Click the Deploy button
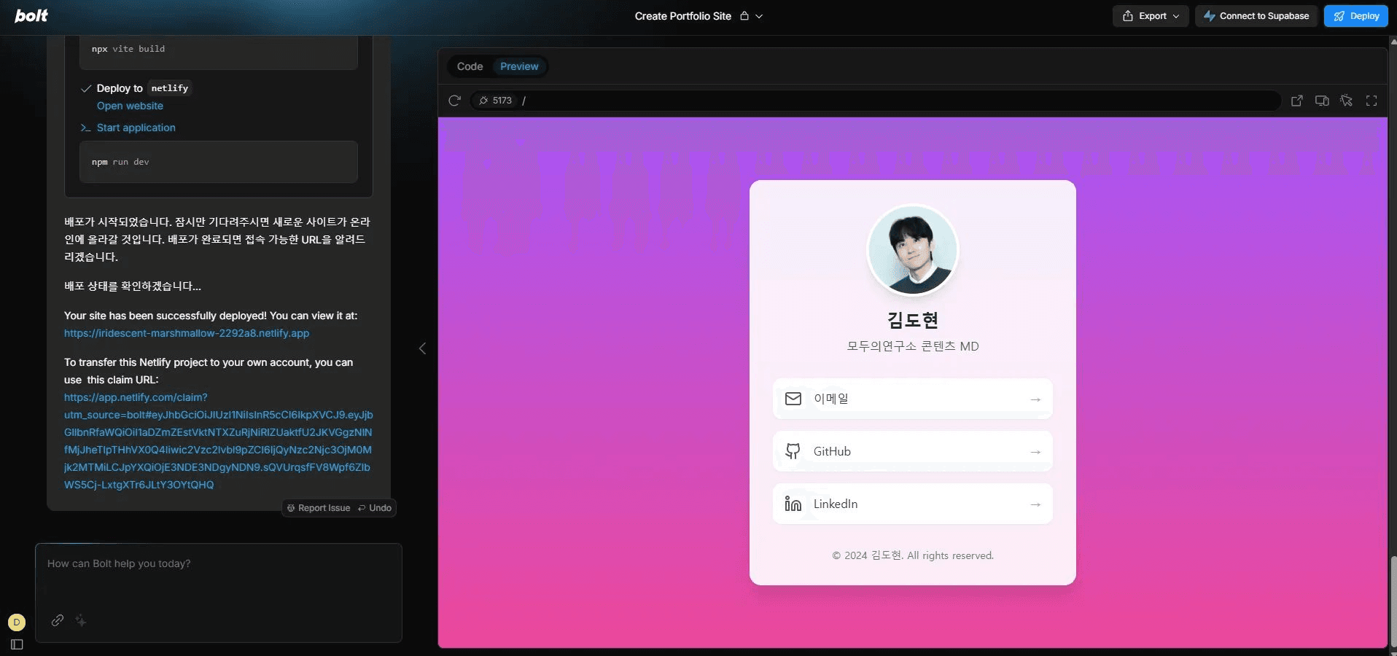Screen dimensions: 1397x656 coord(1356,15)
